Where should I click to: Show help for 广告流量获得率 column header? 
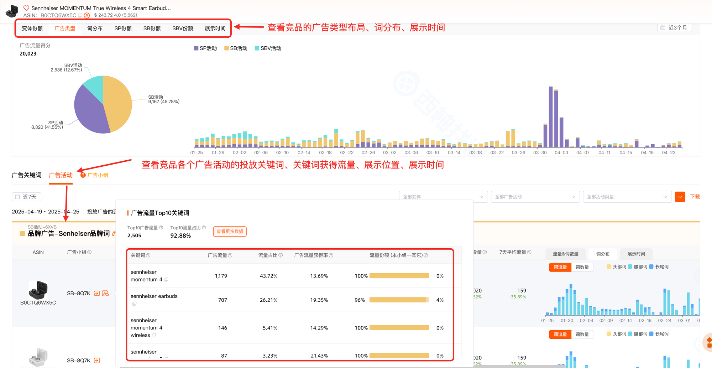click(331, 255)
